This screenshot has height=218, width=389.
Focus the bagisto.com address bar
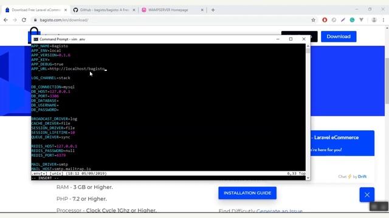pyautogui.click(x=171, y=20)
